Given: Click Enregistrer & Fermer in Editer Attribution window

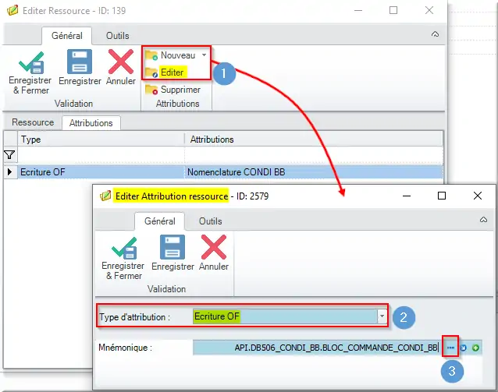Looking at the screenshot, I should pos(123,258).
